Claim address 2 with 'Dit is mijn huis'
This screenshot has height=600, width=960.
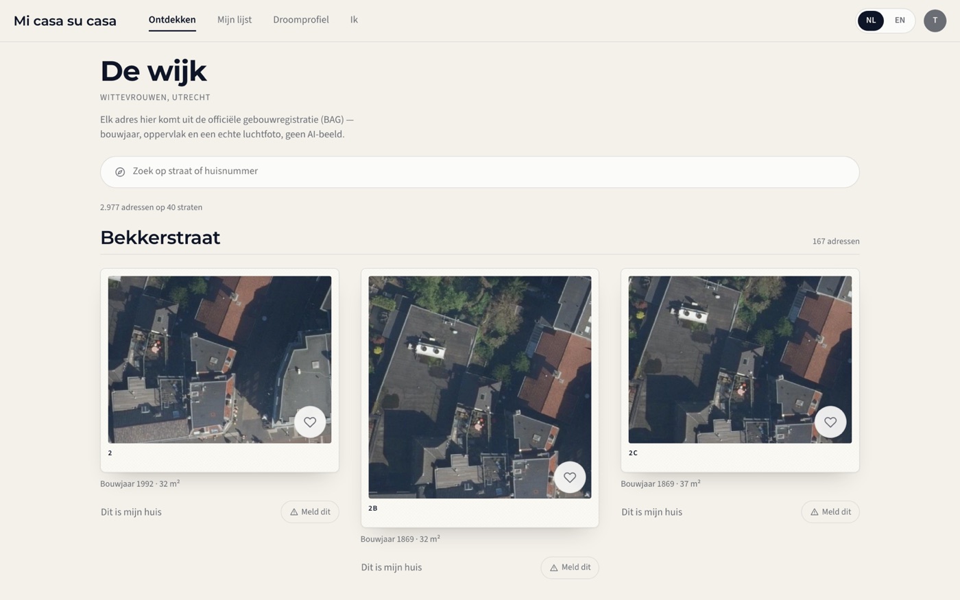131,512
